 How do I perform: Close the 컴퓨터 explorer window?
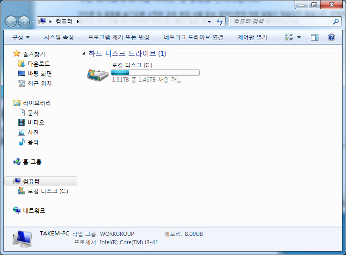pos(332,5)
